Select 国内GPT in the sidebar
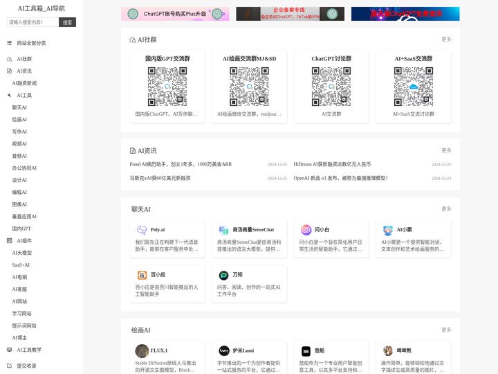Image resolution: width=498 pixels, height=374 pixels. coord(21,229)
